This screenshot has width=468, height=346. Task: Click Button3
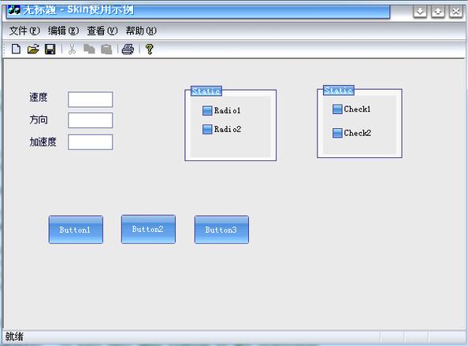tap(221, 230)
